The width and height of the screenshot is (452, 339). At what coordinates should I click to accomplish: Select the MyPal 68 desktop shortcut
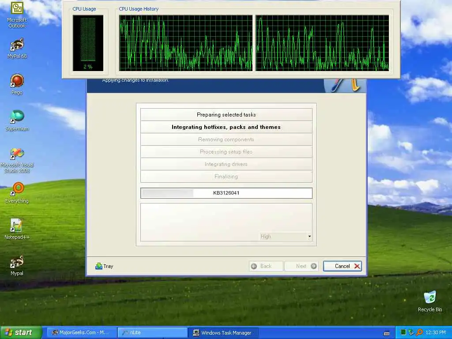point(17,48)
